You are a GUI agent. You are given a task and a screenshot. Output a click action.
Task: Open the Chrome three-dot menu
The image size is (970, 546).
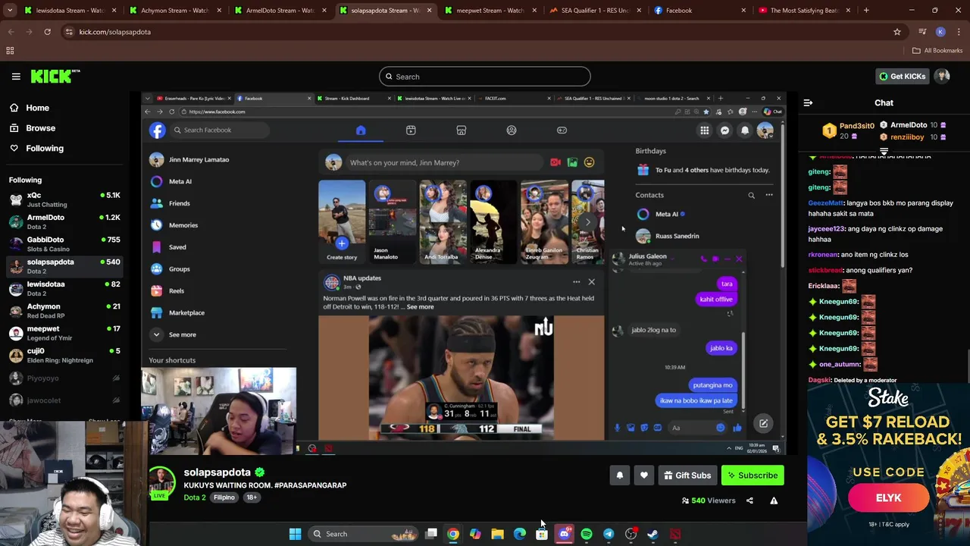tap(959, 32)
